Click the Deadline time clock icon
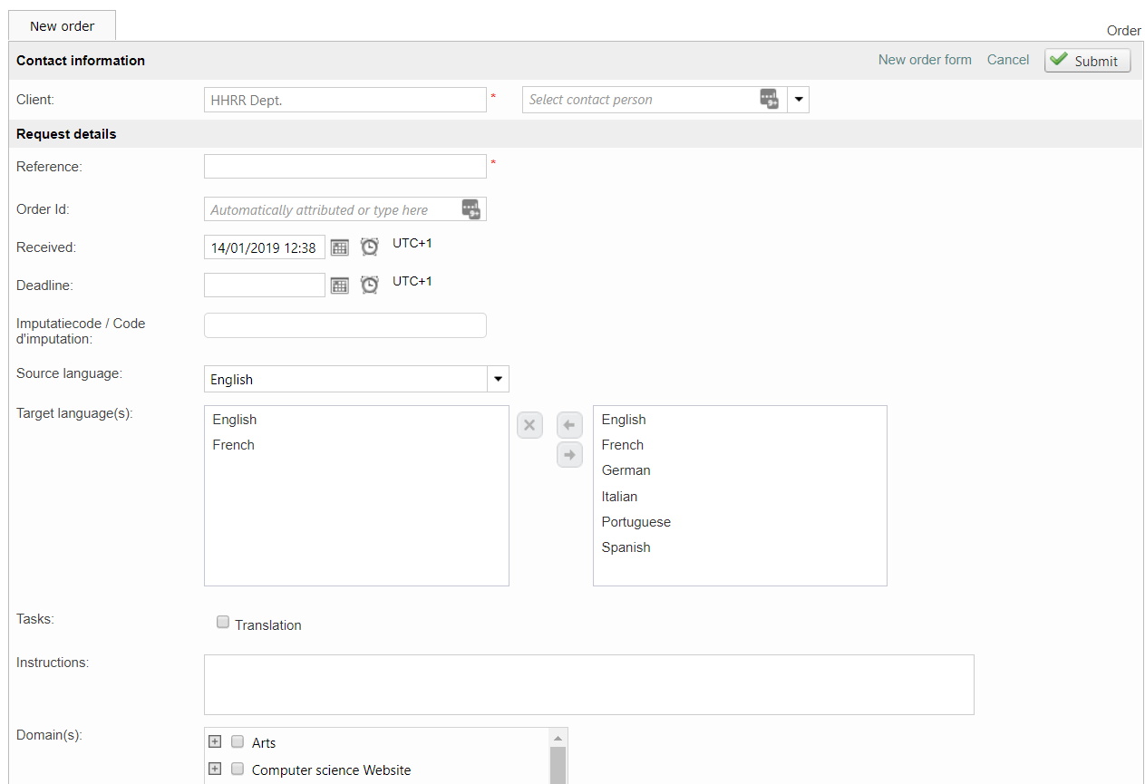 (370, 286)
